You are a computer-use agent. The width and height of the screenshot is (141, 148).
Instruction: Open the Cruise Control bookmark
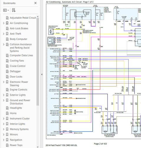(18, 66)
